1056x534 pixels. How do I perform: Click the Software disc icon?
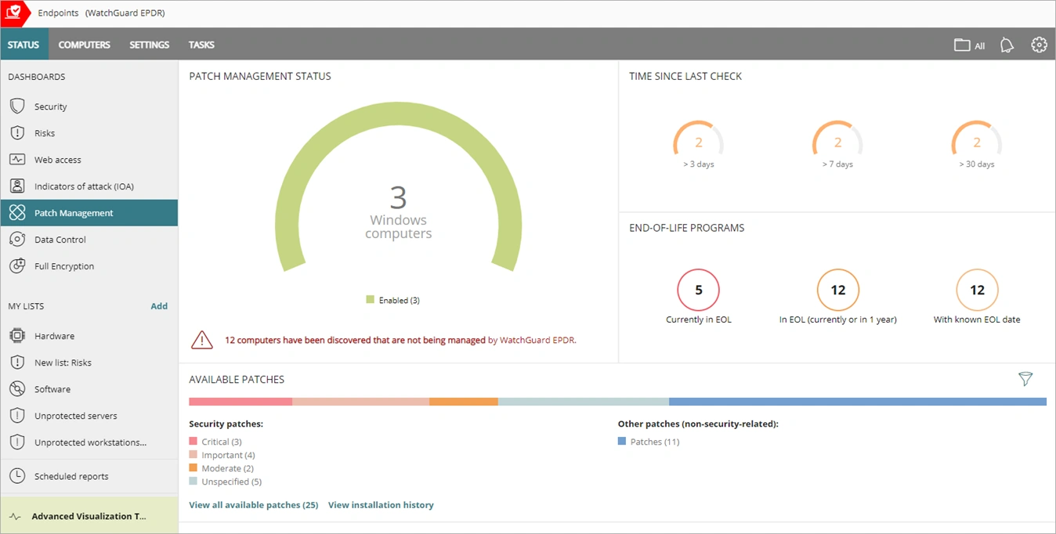coord(17,389)
